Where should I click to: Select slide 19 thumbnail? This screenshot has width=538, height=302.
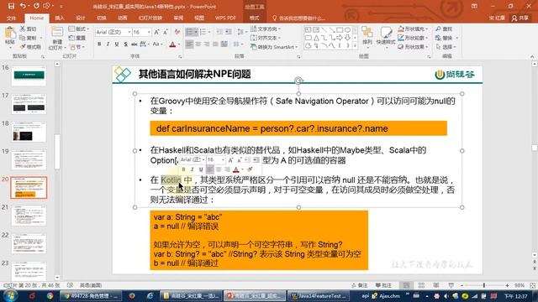[x=29, y=159]
